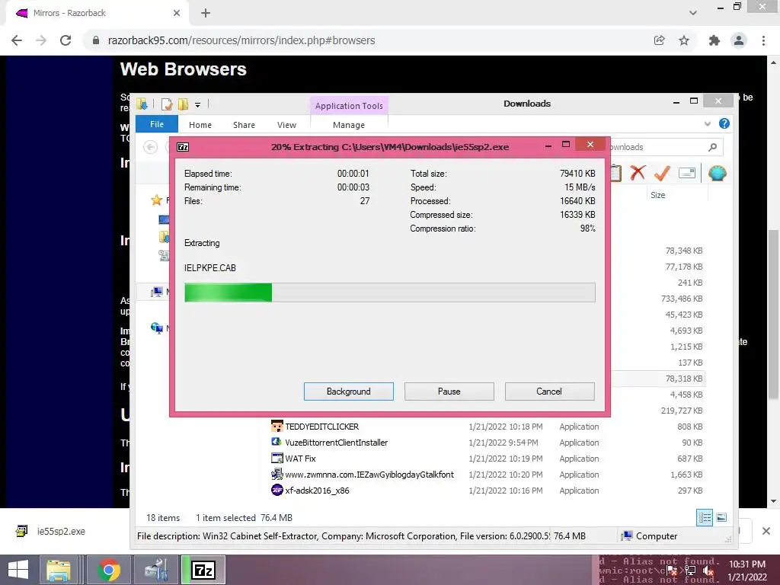Select the computer item in navigation pane
Image resolution: width=780 pixels, height=585 pixels.
click(157, 292)
